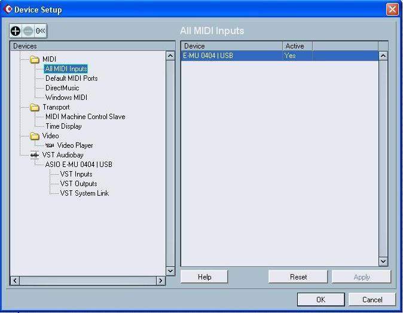Select Video Player entry
403x313 pixels.
tap(75, 145)
